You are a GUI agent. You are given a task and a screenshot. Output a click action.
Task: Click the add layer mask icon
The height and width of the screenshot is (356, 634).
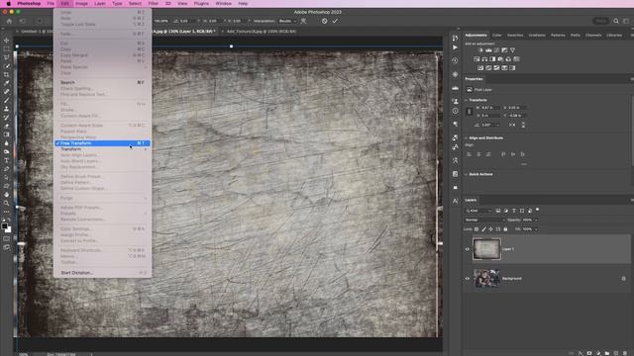point(589,353)
